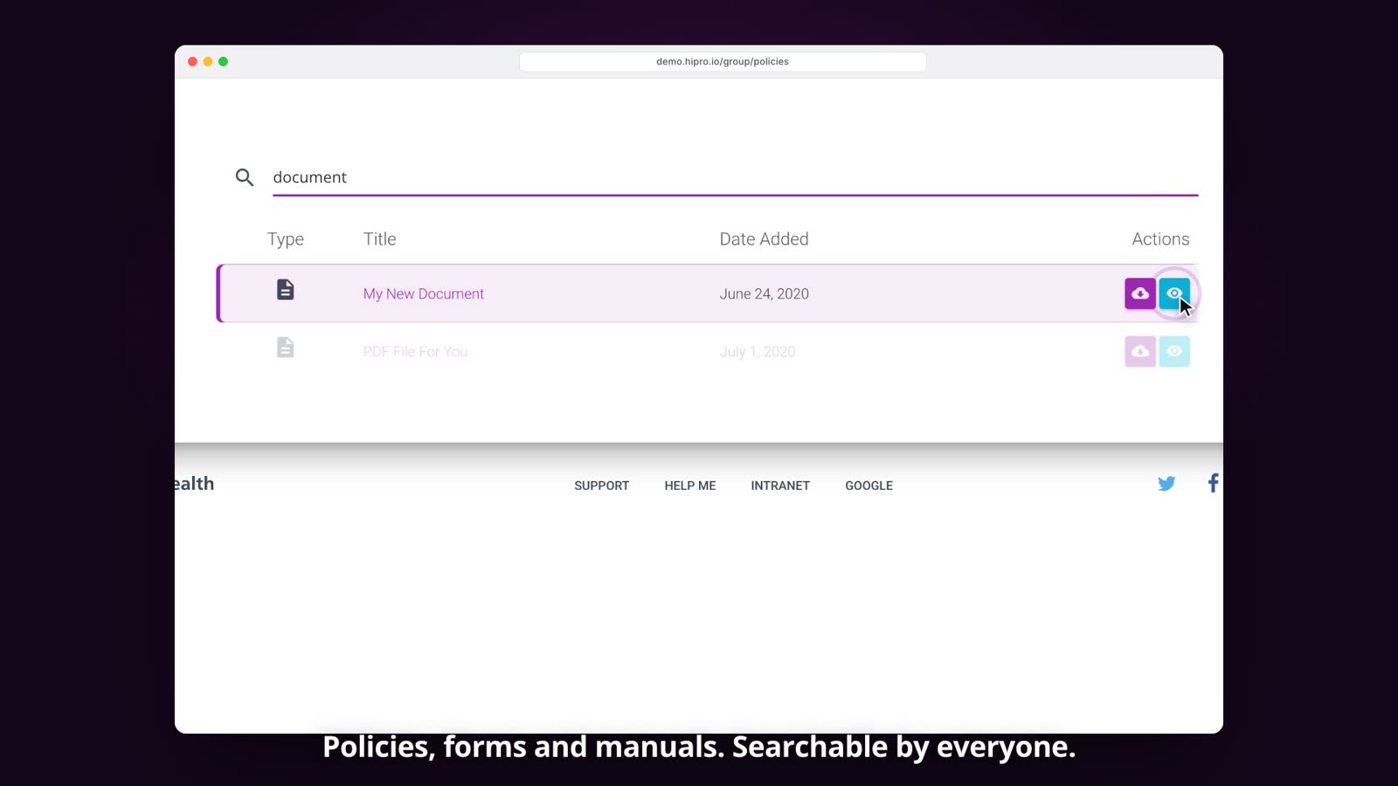Click the Title column header
Screen dimensions: 1398x786
pyautogui.click(x=380, y=239)
